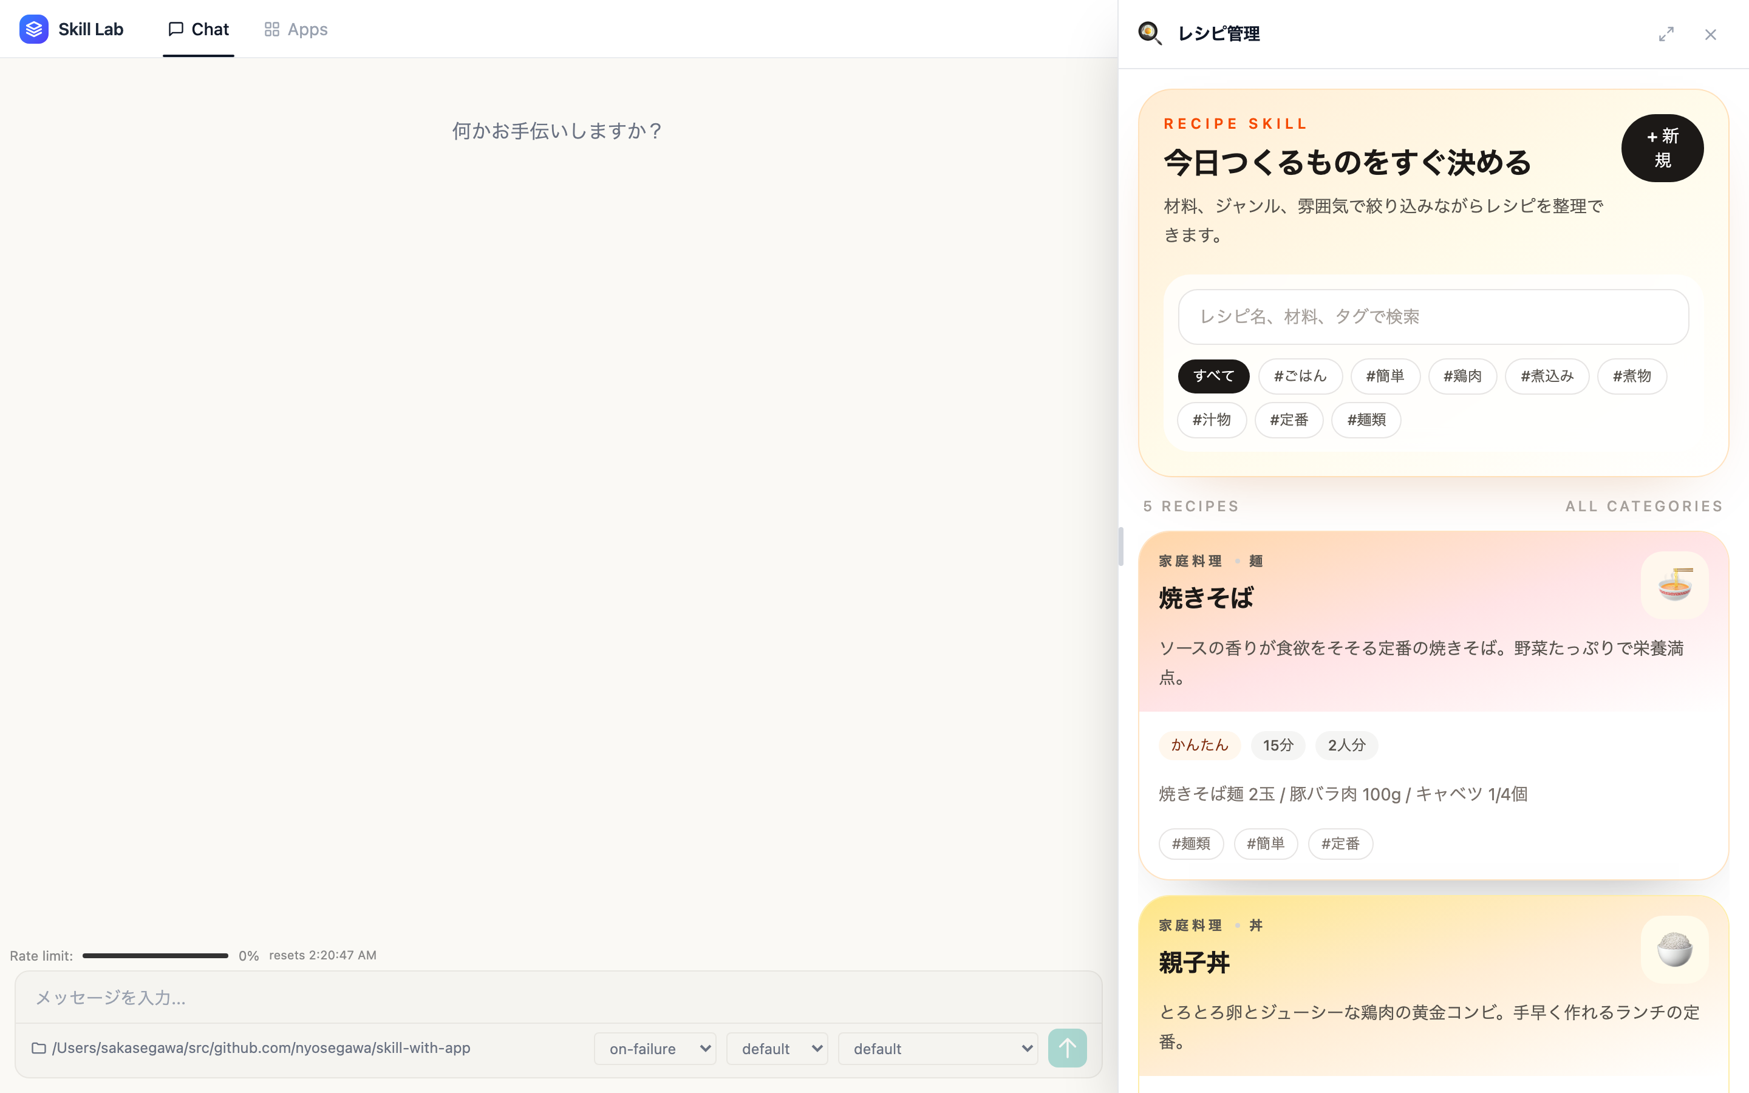Click the rice bowl emoji on the 親子丼 card
The height and width of the screenshot is (1093, 1749).
1676,949
